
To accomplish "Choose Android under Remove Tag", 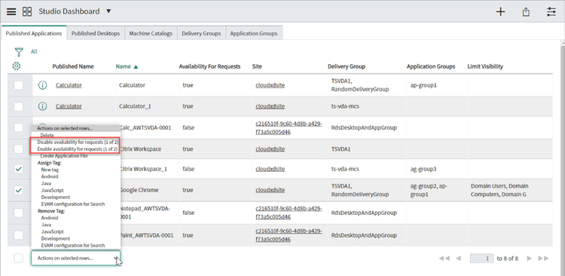I will [50, 218].
